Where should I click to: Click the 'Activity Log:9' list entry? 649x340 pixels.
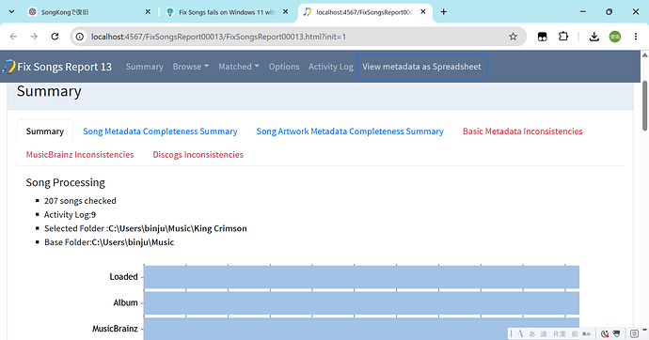point(70,214)
